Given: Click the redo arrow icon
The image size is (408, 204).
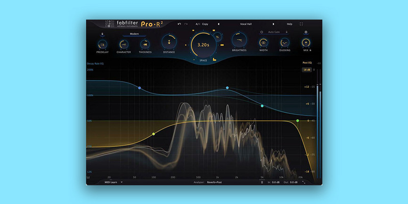Looking at the screenshot, I should tap(186, 24).
